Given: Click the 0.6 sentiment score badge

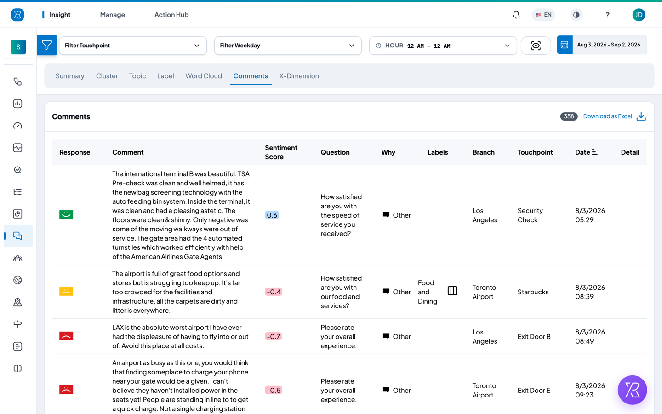Looking at the screenshot, I should coord(272,215).
